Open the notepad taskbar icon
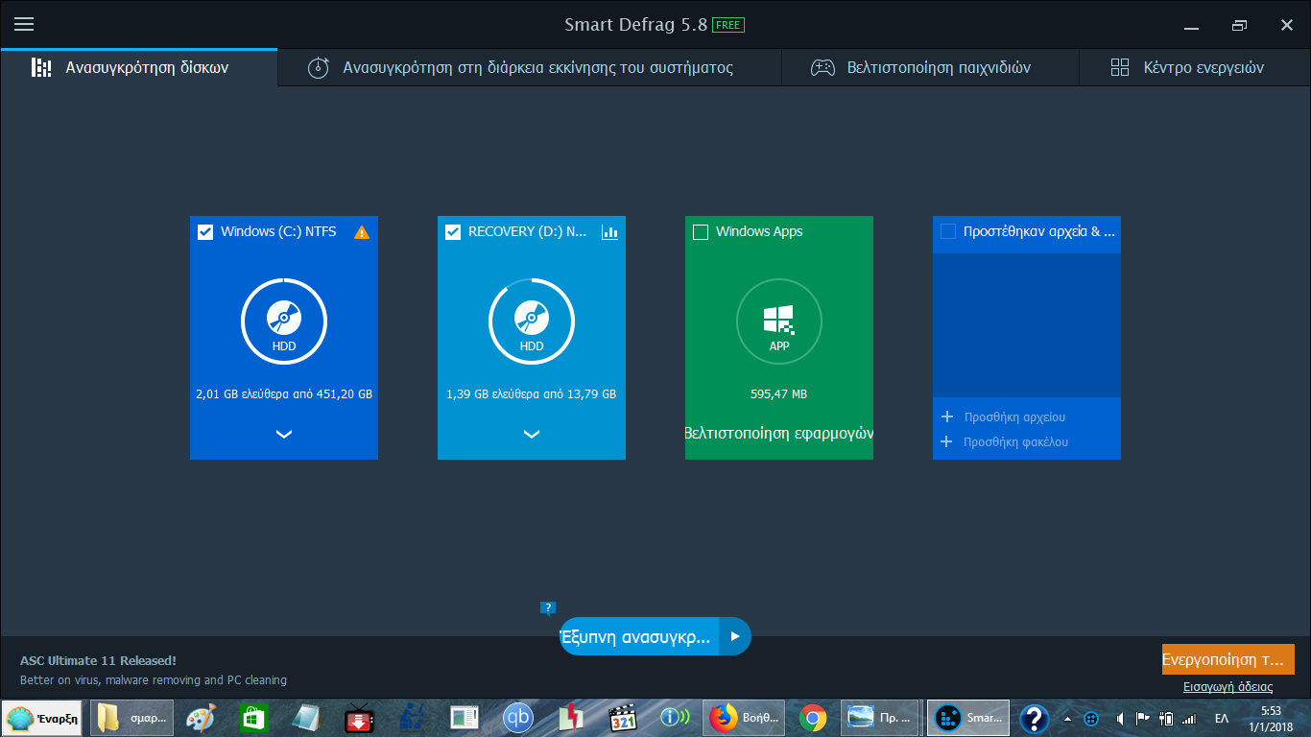Viewport: 1311px width, 737px height. coord(306,718)
